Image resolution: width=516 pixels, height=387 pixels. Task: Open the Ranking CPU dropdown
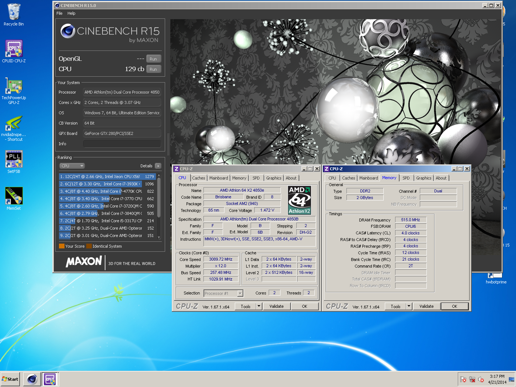72,166
